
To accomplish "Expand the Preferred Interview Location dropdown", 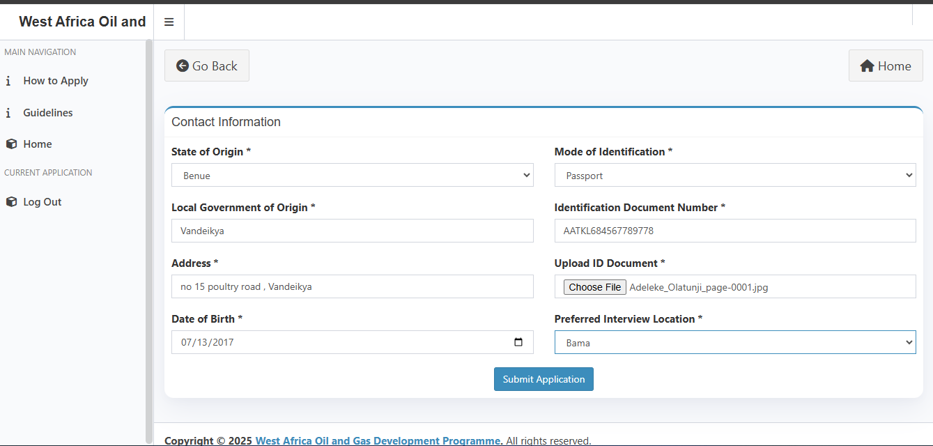I will tap(734, 342).
